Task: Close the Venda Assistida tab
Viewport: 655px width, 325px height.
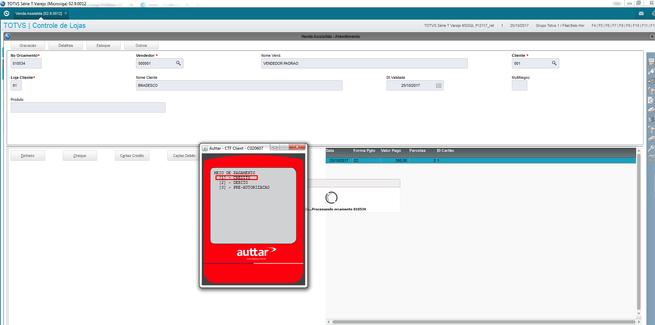Action: tap(66, 13)
